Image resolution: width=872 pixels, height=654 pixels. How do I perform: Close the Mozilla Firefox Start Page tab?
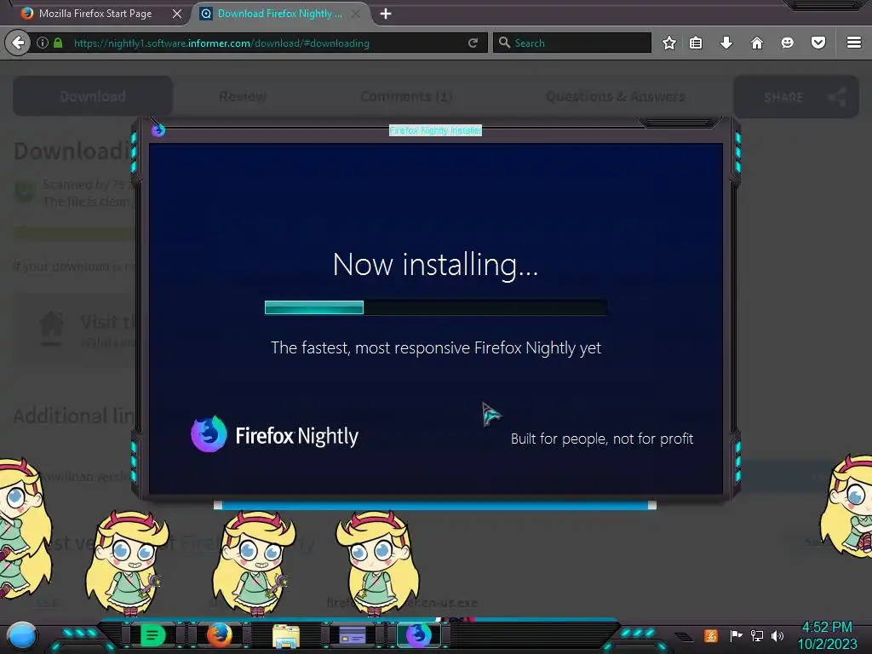177,14
